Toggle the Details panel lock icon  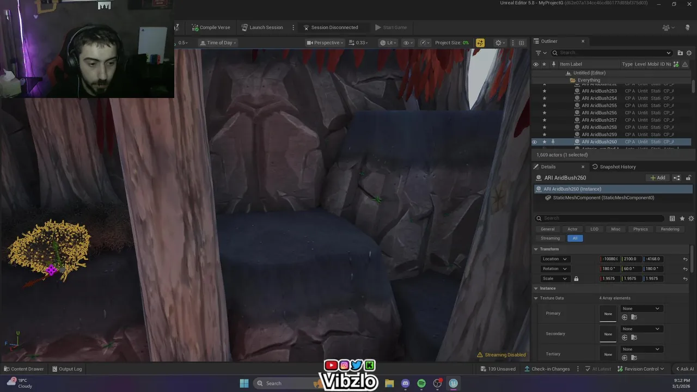pyautogui.click(x=688, y=178)
